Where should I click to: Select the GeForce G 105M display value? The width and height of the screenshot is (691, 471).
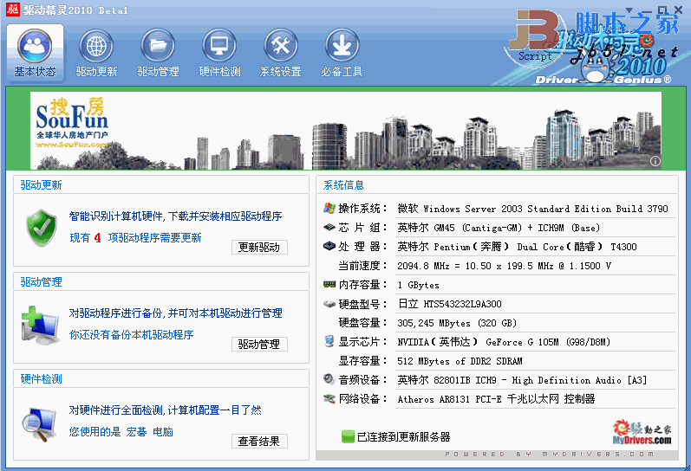pos(504,342)
